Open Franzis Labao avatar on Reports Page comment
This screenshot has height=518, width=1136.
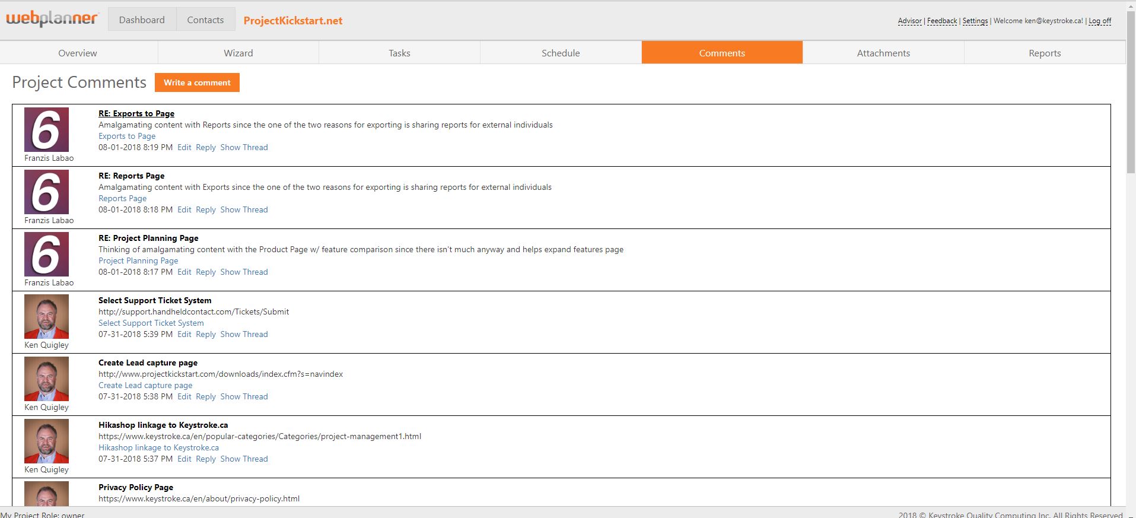(46, 192)
